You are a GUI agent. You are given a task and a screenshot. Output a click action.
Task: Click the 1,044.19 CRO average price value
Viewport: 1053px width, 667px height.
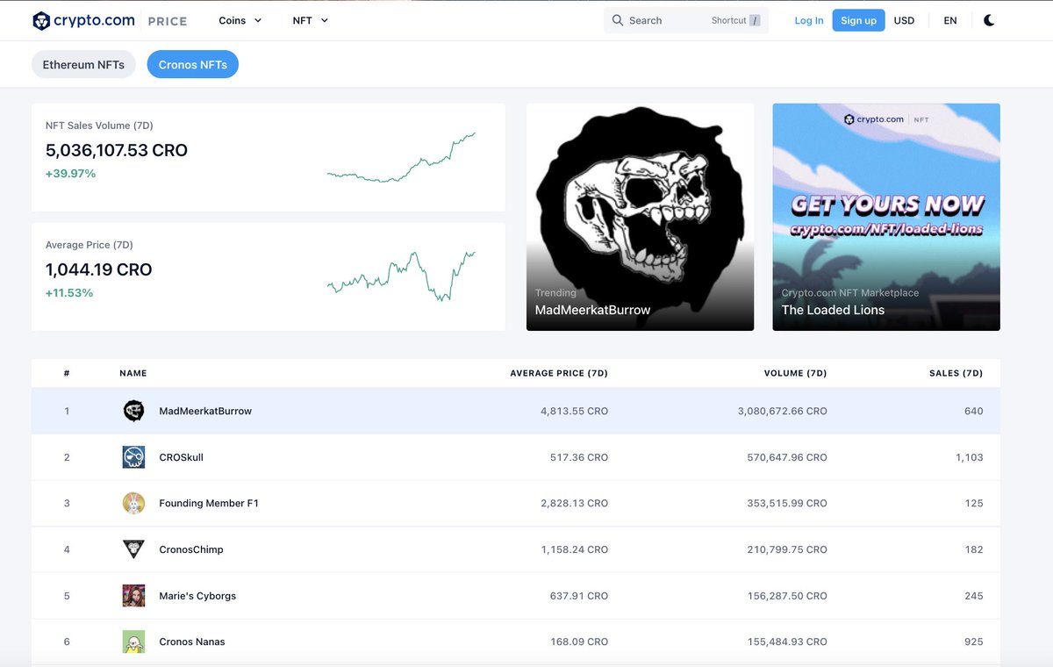(x=99, y=269)
